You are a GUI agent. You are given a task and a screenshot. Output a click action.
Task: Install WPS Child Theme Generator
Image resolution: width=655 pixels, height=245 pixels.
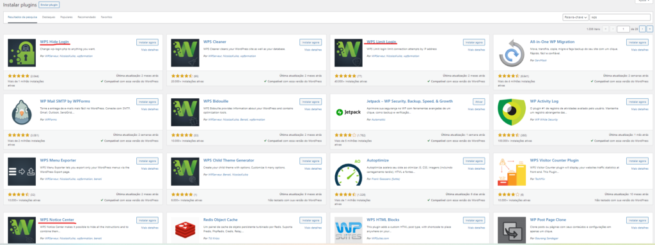[310, 161]
